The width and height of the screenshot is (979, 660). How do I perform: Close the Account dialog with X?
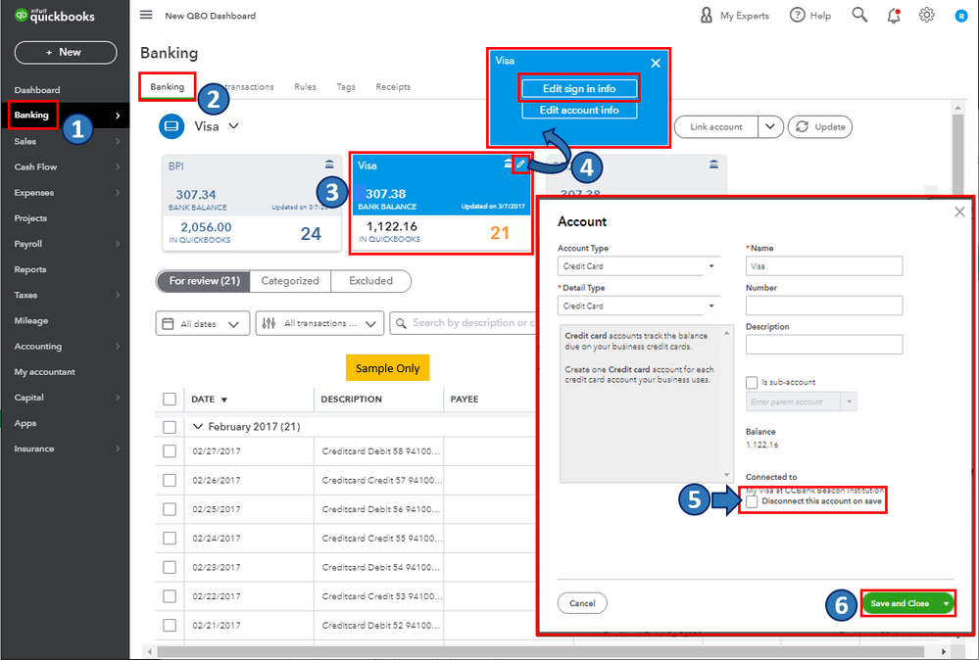tap(959, 212)
